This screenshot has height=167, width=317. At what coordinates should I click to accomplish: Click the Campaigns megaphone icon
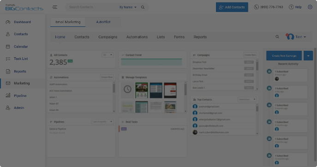[x=194, y=55]
